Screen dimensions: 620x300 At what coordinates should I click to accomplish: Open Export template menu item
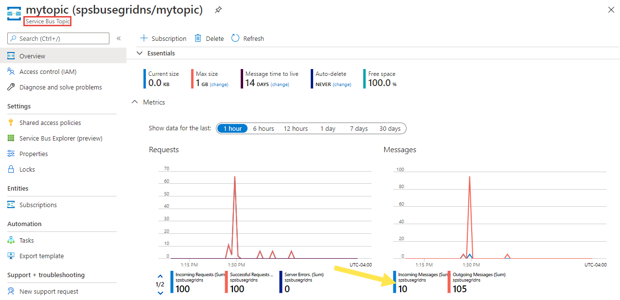click(x=41, y=256)
